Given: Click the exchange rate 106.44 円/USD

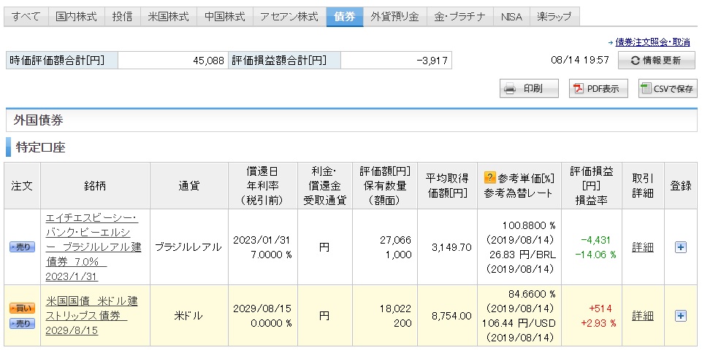Looking at the screenshot, I should [x=519, y=323].
